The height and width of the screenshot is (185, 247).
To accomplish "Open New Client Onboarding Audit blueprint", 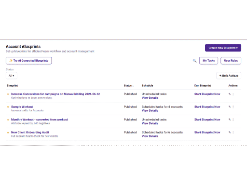I will 30,132.
